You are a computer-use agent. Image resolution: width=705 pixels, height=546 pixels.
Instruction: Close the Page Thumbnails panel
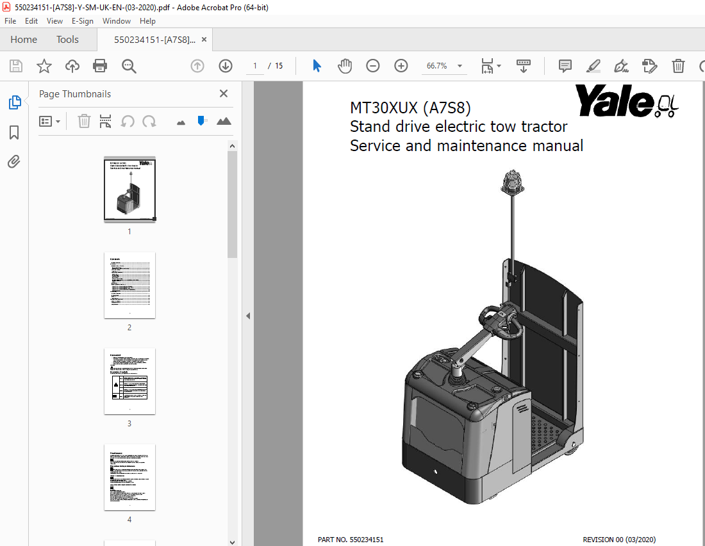click(224, 93)
